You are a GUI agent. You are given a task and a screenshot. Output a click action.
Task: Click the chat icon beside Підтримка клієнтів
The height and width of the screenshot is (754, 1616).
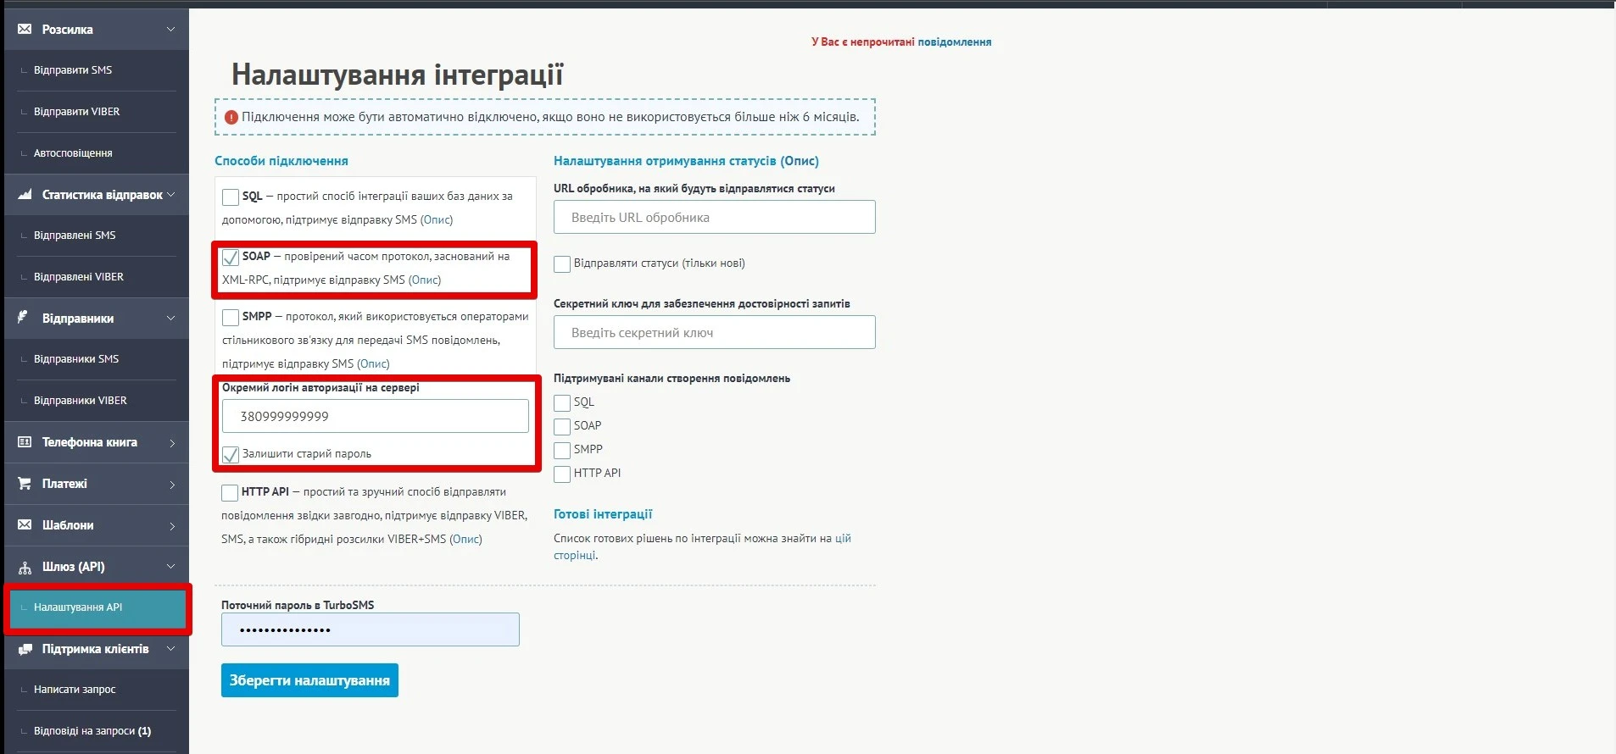(25, 649)
